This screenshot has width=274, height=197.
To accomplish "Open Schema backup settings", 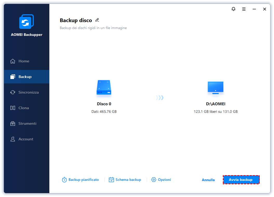I will pyautogui.click(x=125, y=180).
